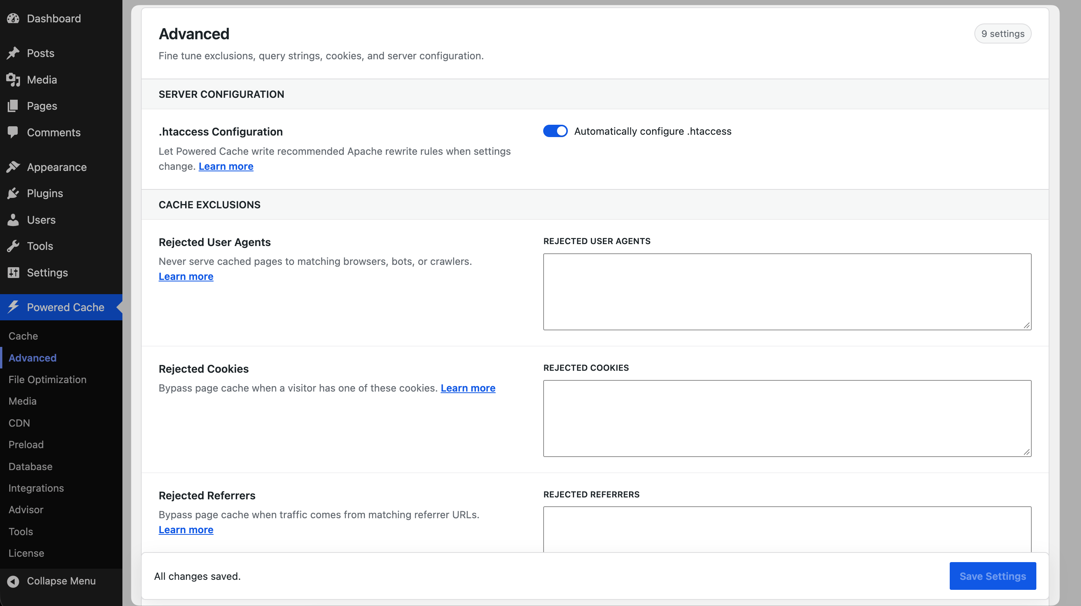Viewport: 1081px width, 606px height.
Task: Click the Settings sliders icon
Action: (13, 272)
